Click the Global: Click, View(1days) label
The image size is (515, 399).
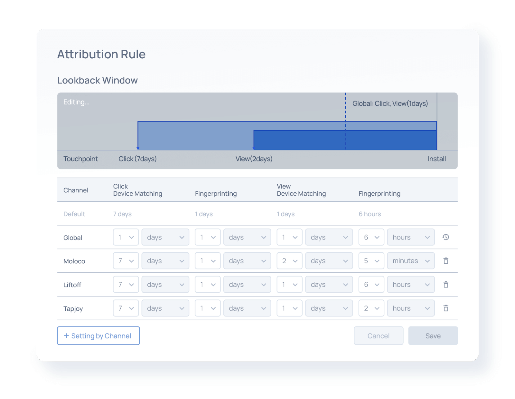click(390, 103)
